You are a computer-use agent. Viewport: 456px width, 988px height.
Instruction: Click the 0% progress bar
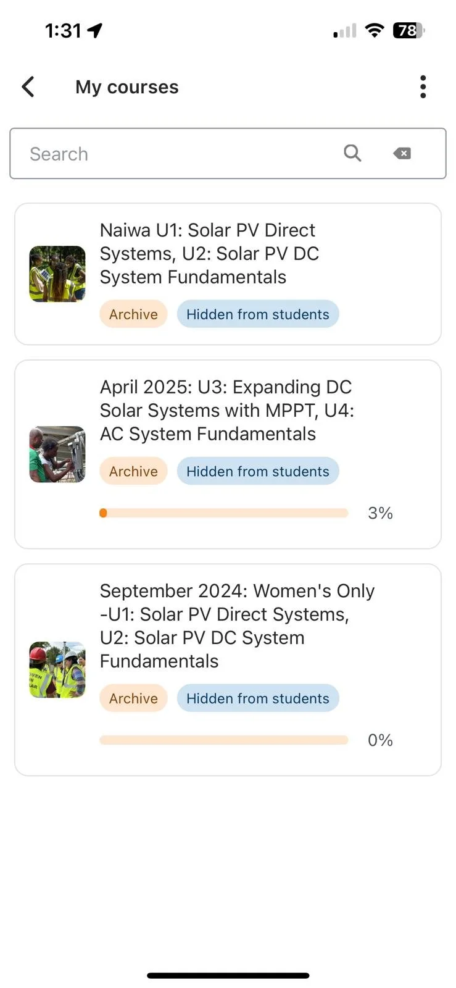[x=224, y=740]
